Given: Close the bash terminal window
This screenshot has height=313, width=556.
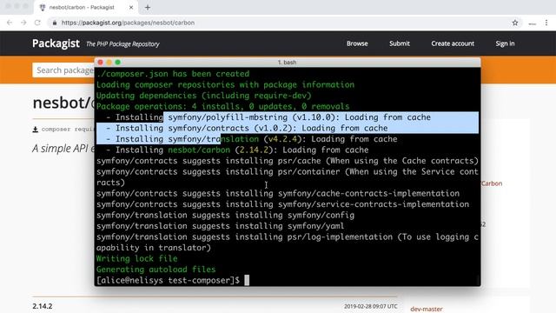Looking at the screenshot, I should point(101,63).
